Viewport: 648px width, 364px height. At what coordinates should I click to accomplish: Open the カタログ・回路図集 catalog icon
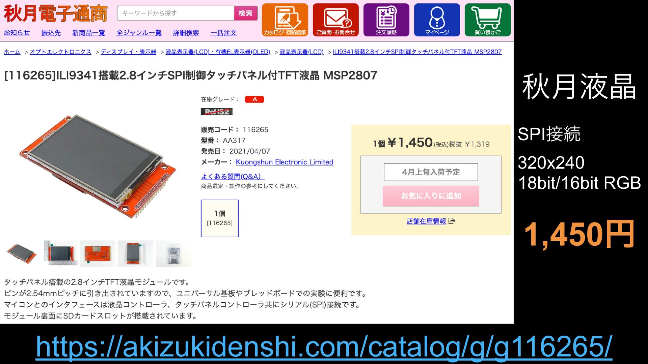click(285, 20)
